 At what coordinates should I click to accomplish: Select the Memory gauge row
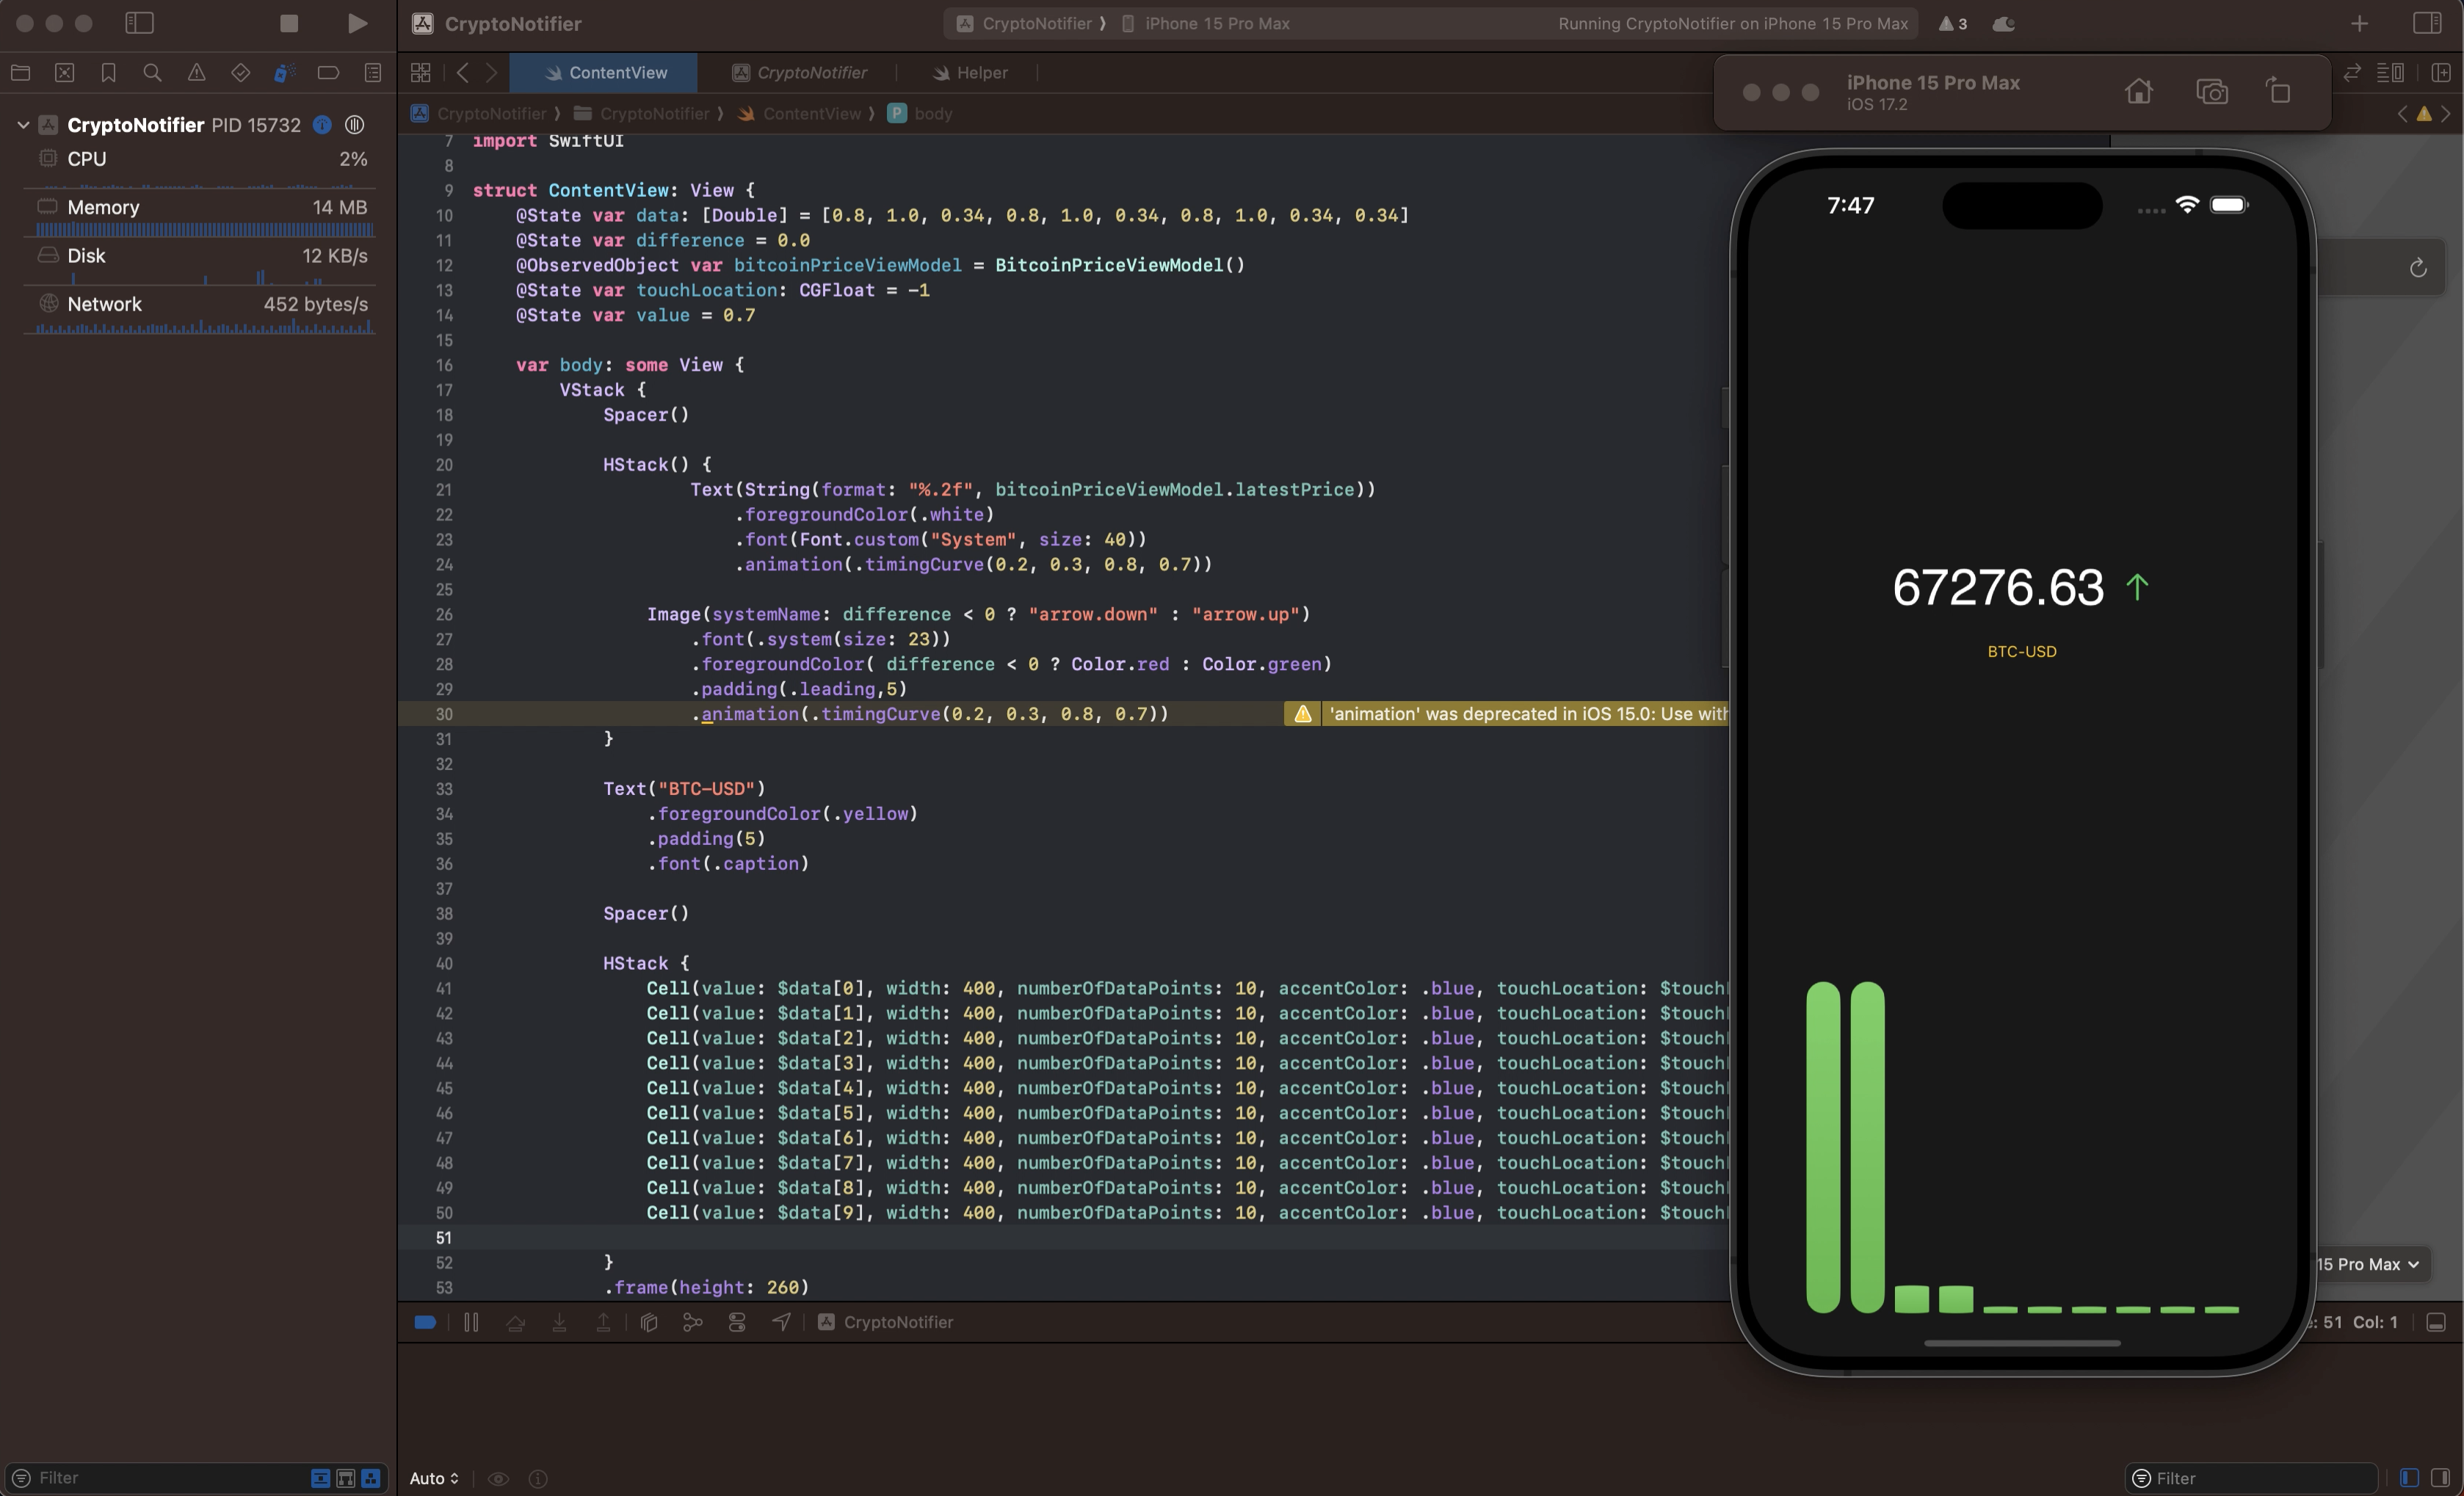pos(200,208)
